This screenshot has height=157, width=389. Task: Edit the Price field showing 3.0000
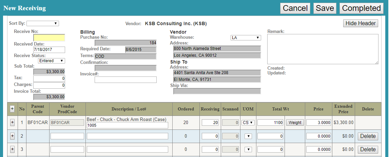point(319,122)
